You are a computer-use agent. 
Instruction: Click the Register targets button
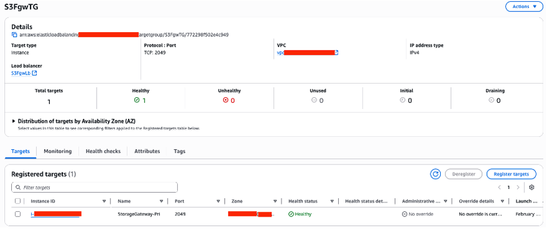(511, 174)
